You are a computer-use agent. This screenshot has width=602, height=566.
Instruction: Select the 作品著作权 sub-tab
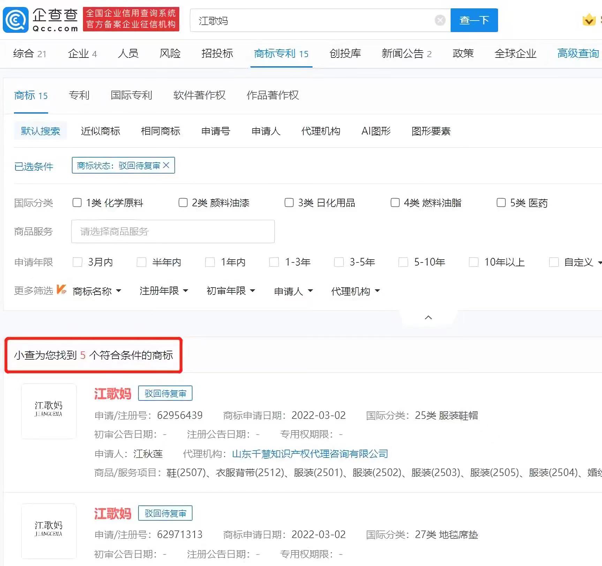point(273,95)
